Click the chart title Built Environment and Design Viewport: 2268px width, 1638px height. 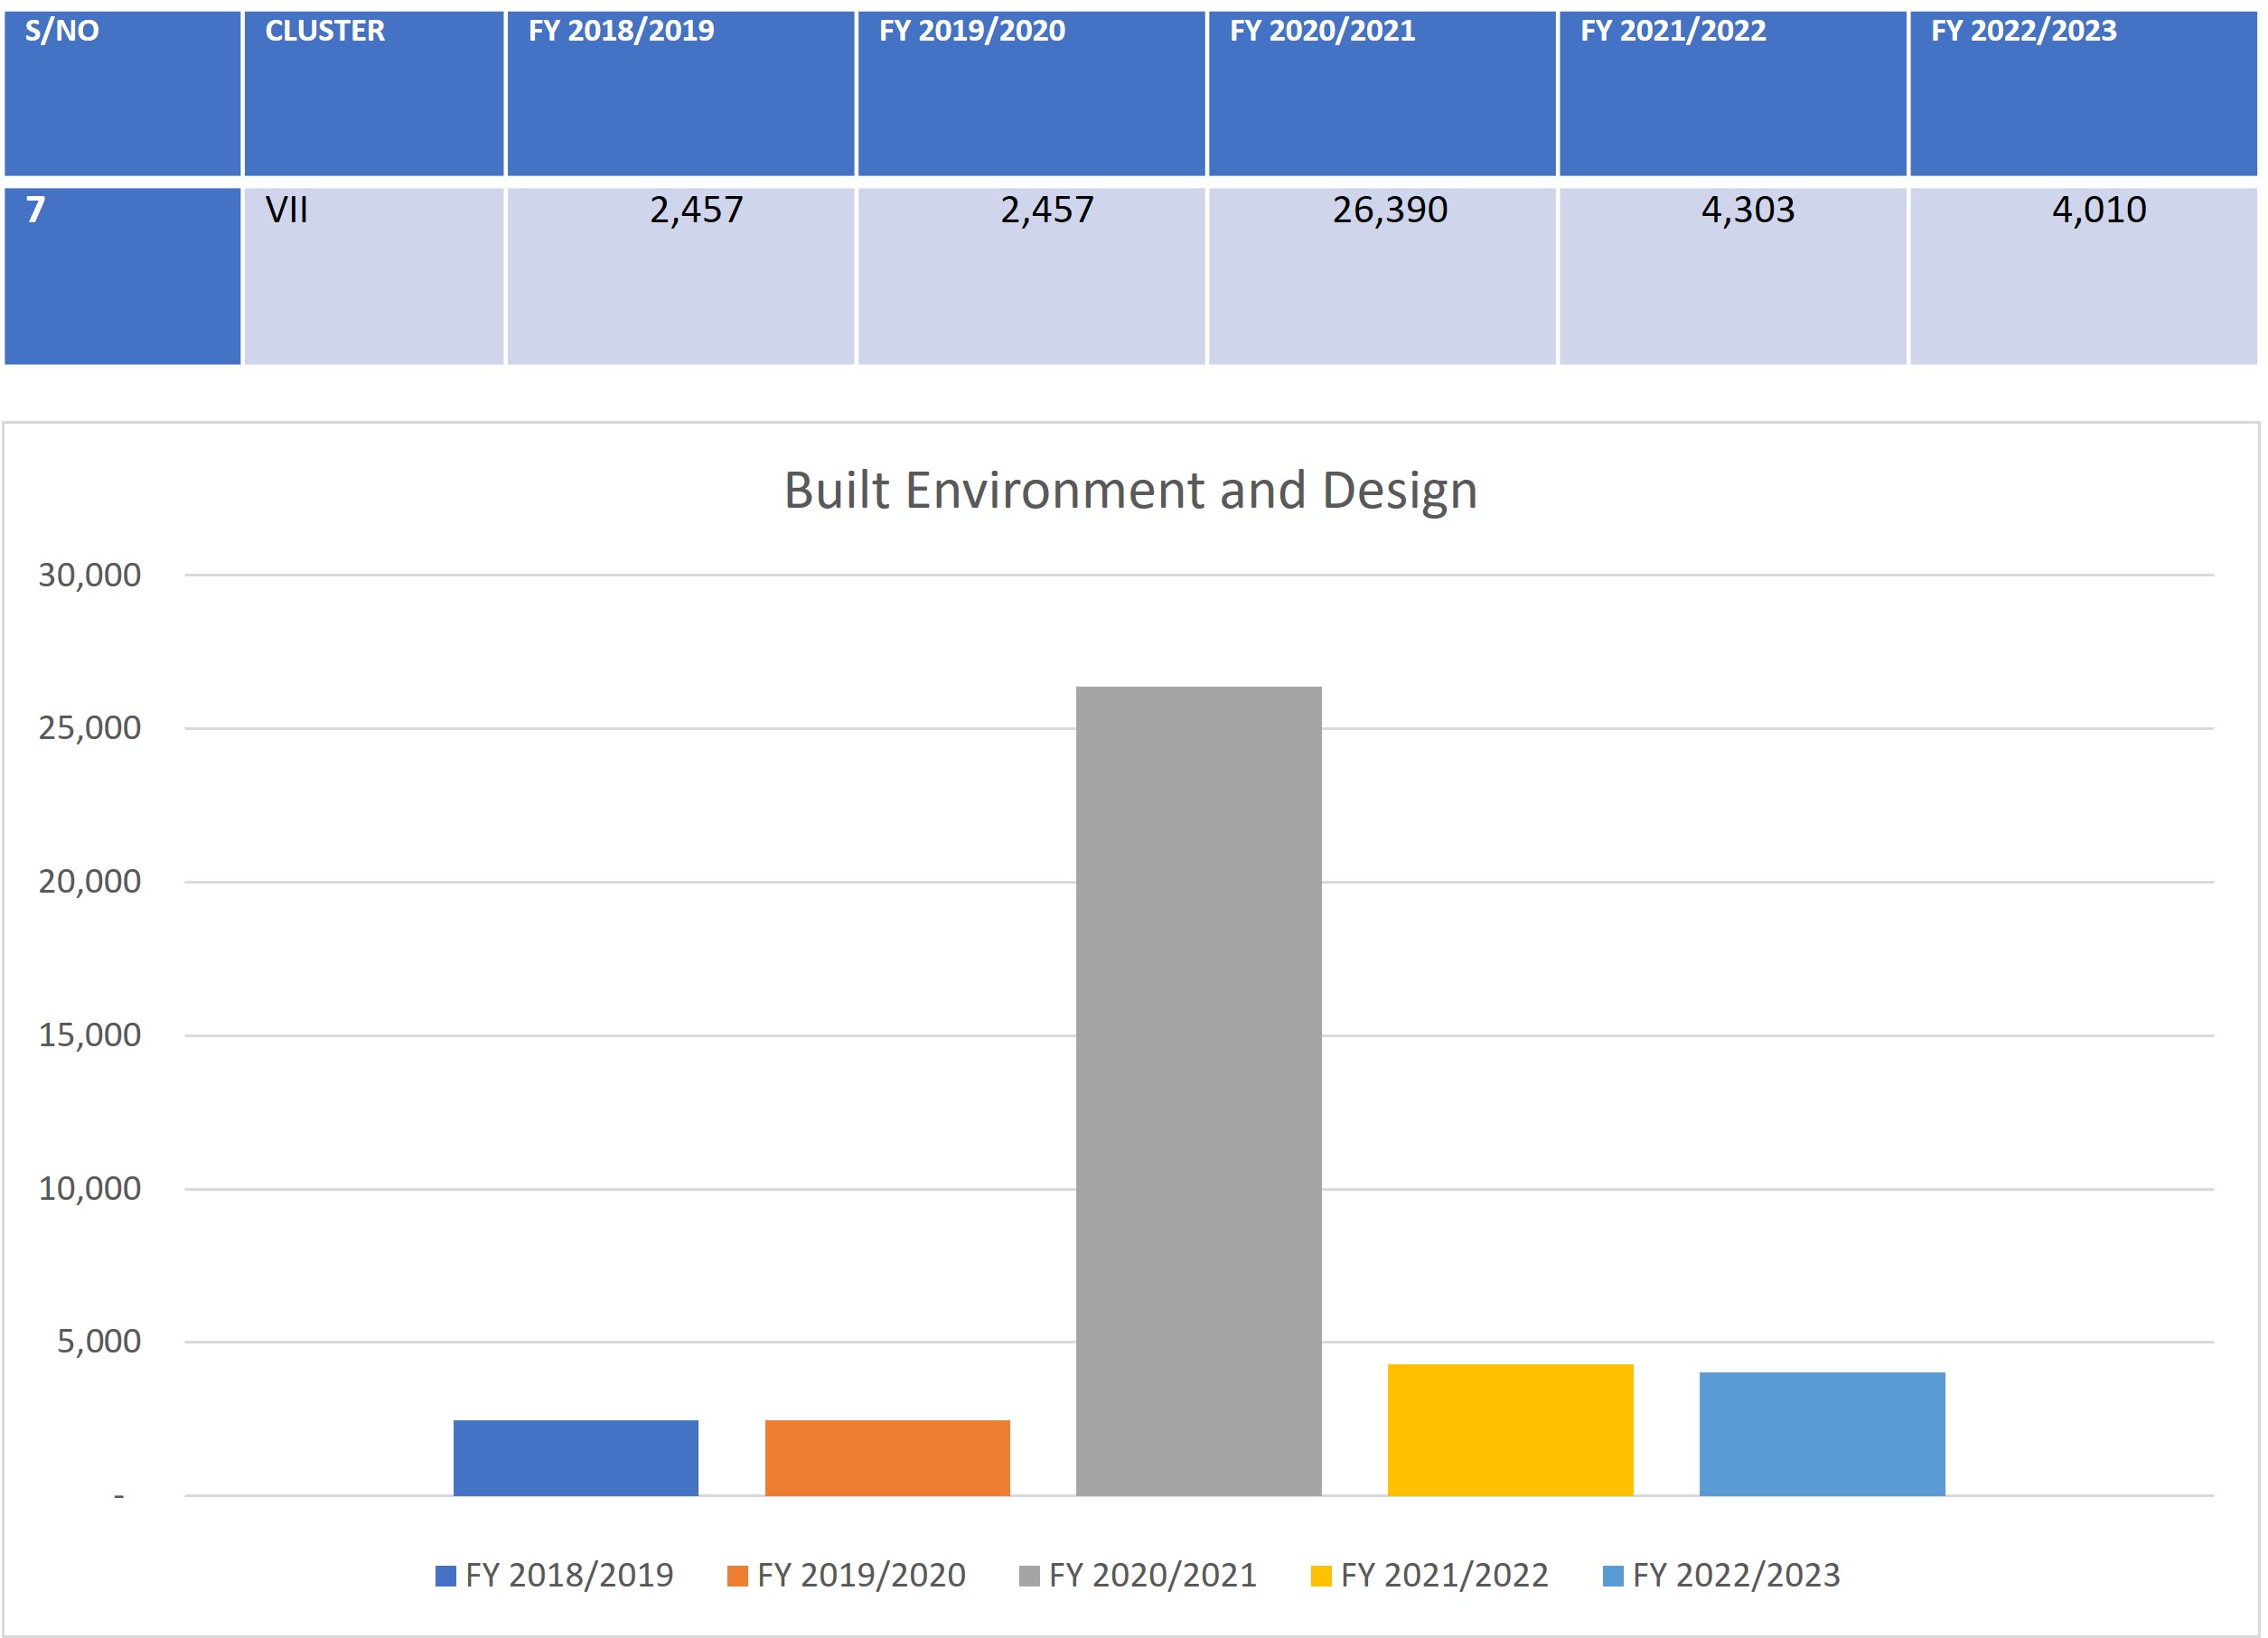[x=1130, y=491]
